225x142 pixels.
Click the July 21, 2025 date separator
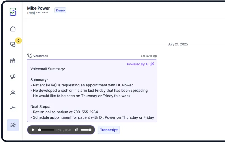(x=178, y=44)
